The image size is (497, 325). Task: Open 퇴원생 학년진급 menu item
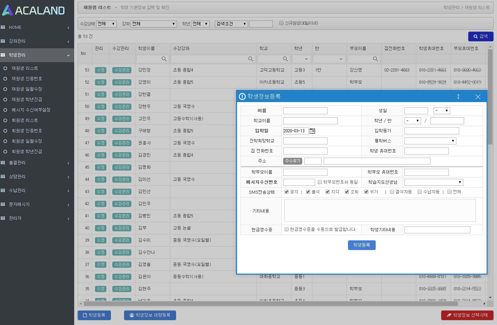click(27, 152)
